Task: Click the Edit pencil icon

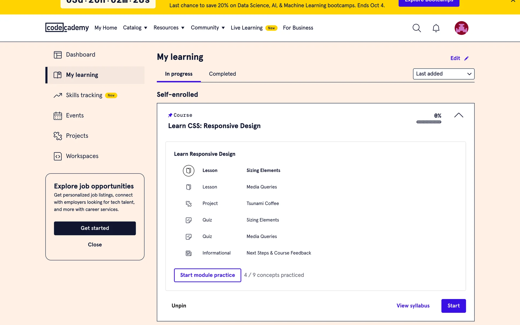Action: pos(466,58)
